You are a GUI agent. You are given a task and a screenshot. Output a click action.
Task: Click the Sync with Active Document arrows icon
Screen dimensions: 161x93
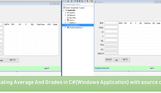click(x=75, y=1)
